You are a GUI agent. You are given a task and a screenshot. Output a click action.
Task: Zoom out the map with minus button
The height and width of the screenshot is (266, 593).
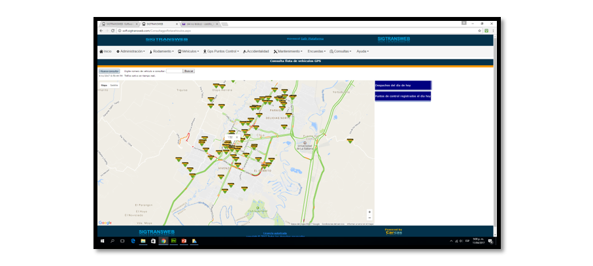coord(369,218)
